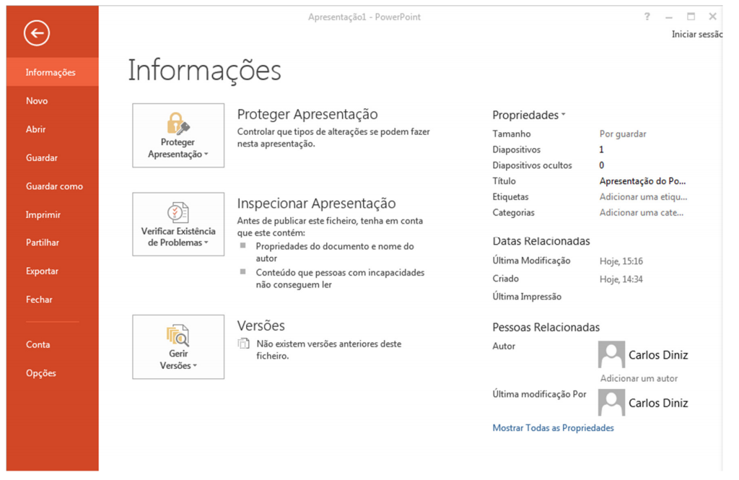Viewport: 739px width, 480px height.
Task: Open the Gerir Versões dropdown arrow
Action: 195,366
